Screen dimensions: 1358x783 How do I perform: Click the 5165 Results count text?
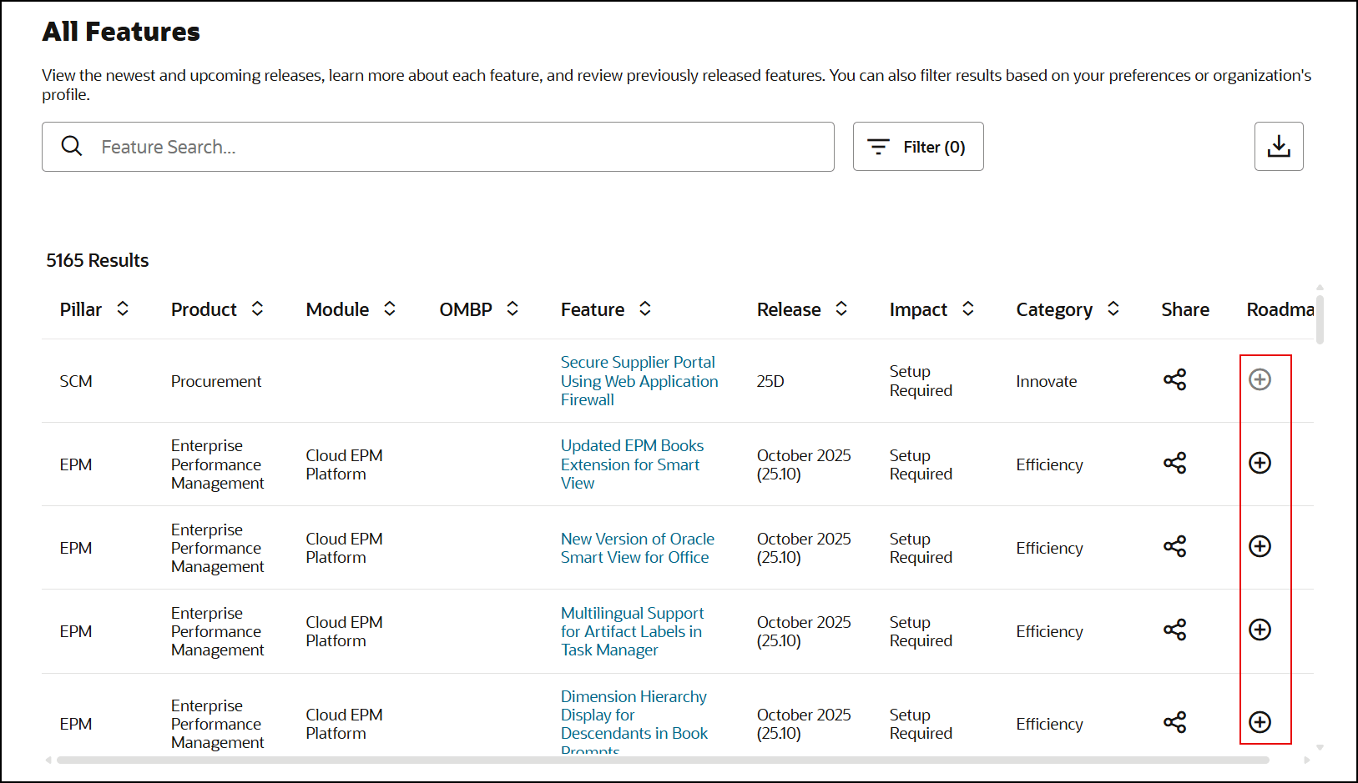tap(98, 260)
